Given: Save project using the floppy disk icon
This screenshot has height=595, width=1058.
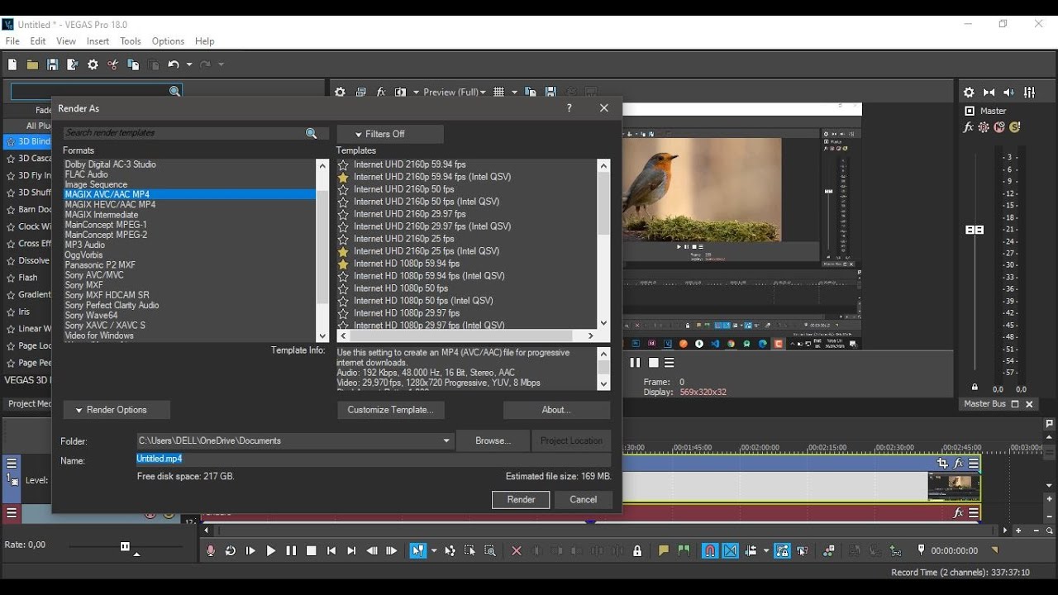Looking at the screenshot, I should 52,64.
